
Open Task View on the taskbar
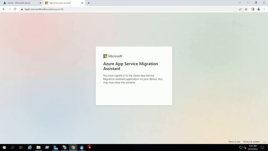21,147
